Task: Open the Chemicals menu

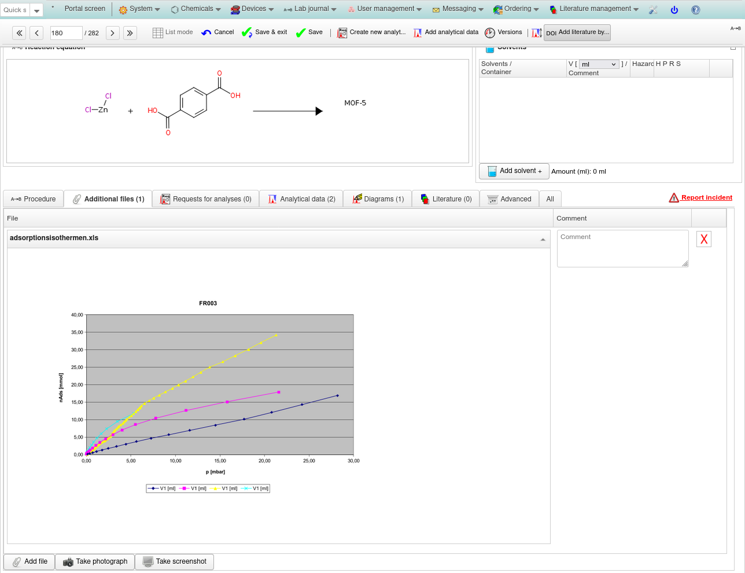Action: (196, 9)
